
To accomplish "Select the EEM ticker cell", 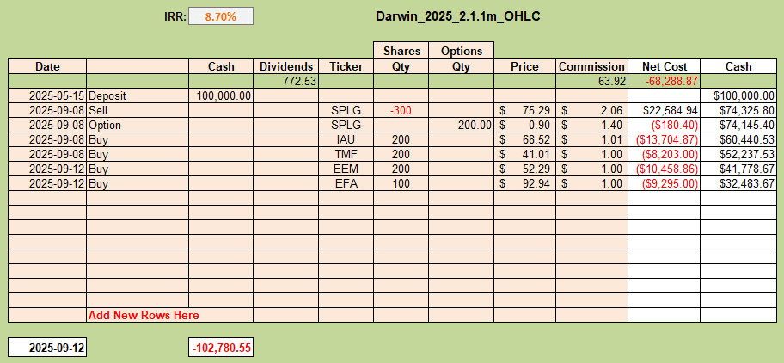I will coord(346,169).
